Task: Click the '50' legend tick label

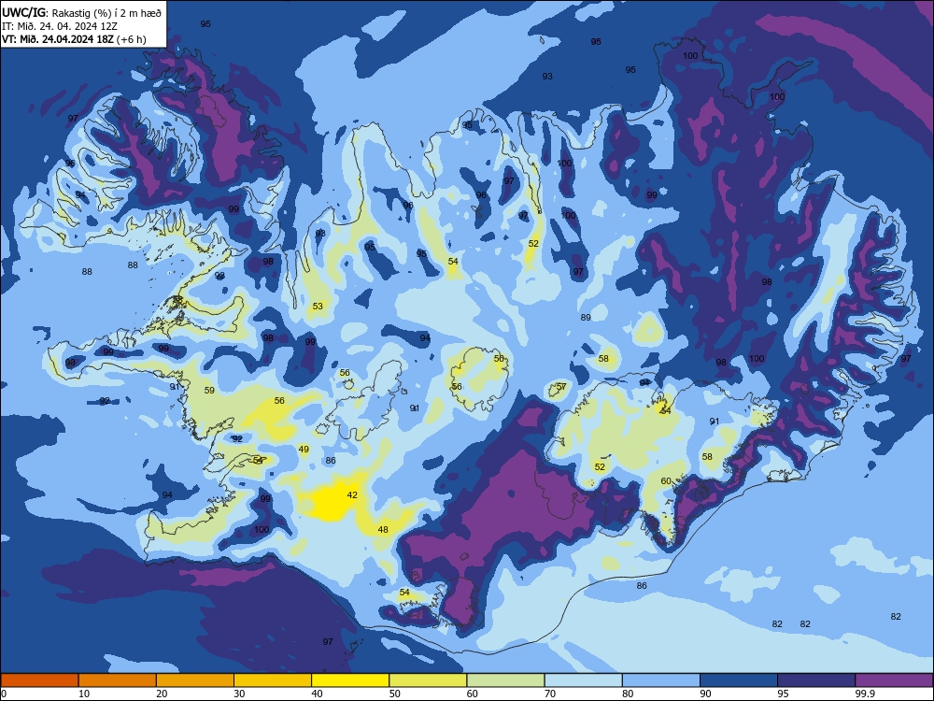Action: pyautogui.click(x=395, y=694)
